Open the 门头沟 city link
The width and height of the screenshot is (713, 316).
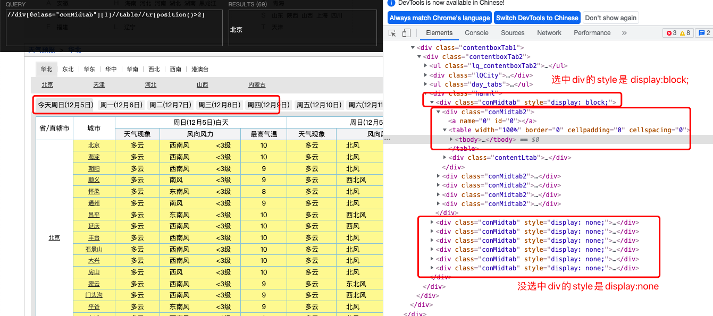[x=94, y=295]
